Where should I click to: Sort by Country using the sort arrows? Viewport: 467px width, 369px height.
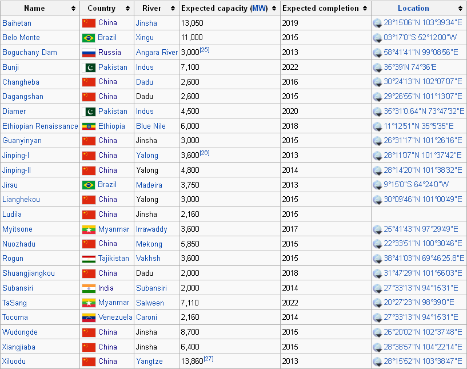[126, 9]
